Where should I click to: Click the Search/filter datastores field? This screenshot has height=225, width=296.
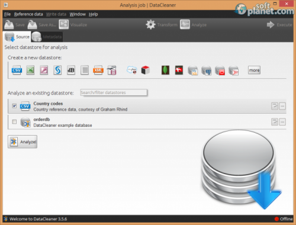pos(114,92)
